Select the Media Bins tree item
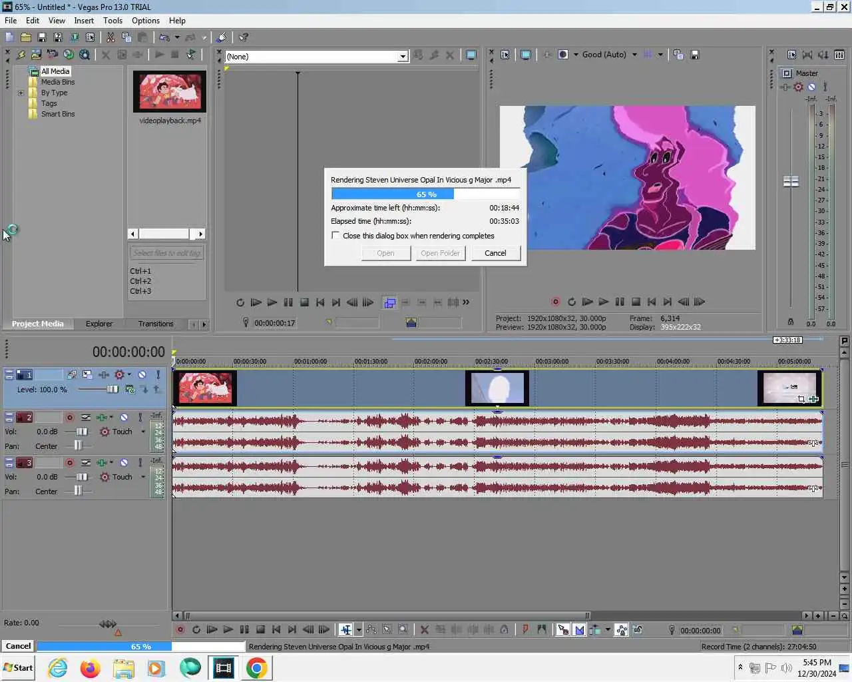Viewport: 852px width, 682px height. 58,82
